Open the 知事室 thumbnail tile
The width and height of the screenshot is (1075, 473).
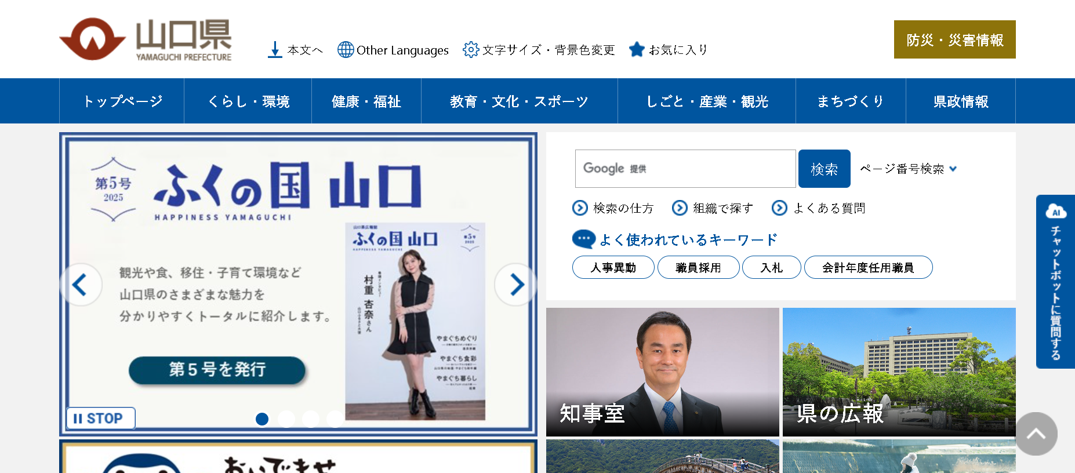(663, 372)
